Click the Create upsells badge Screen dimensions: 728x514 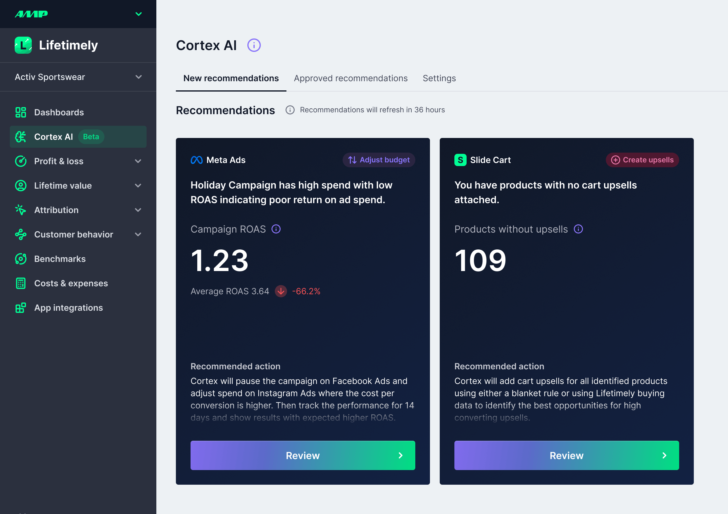[x=642, y=160]
